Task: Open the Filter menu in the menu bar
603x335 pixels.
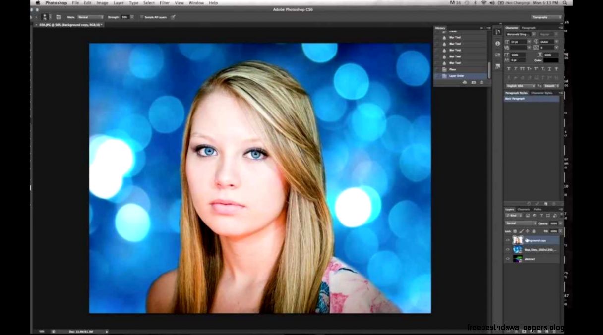Action: point(164,3)
